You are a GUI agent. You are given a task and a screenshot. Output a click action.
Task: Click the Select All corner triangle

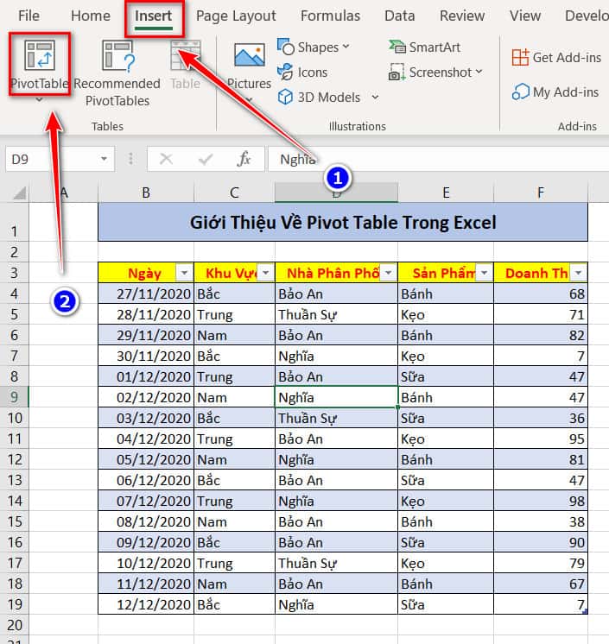click(19, 193)
